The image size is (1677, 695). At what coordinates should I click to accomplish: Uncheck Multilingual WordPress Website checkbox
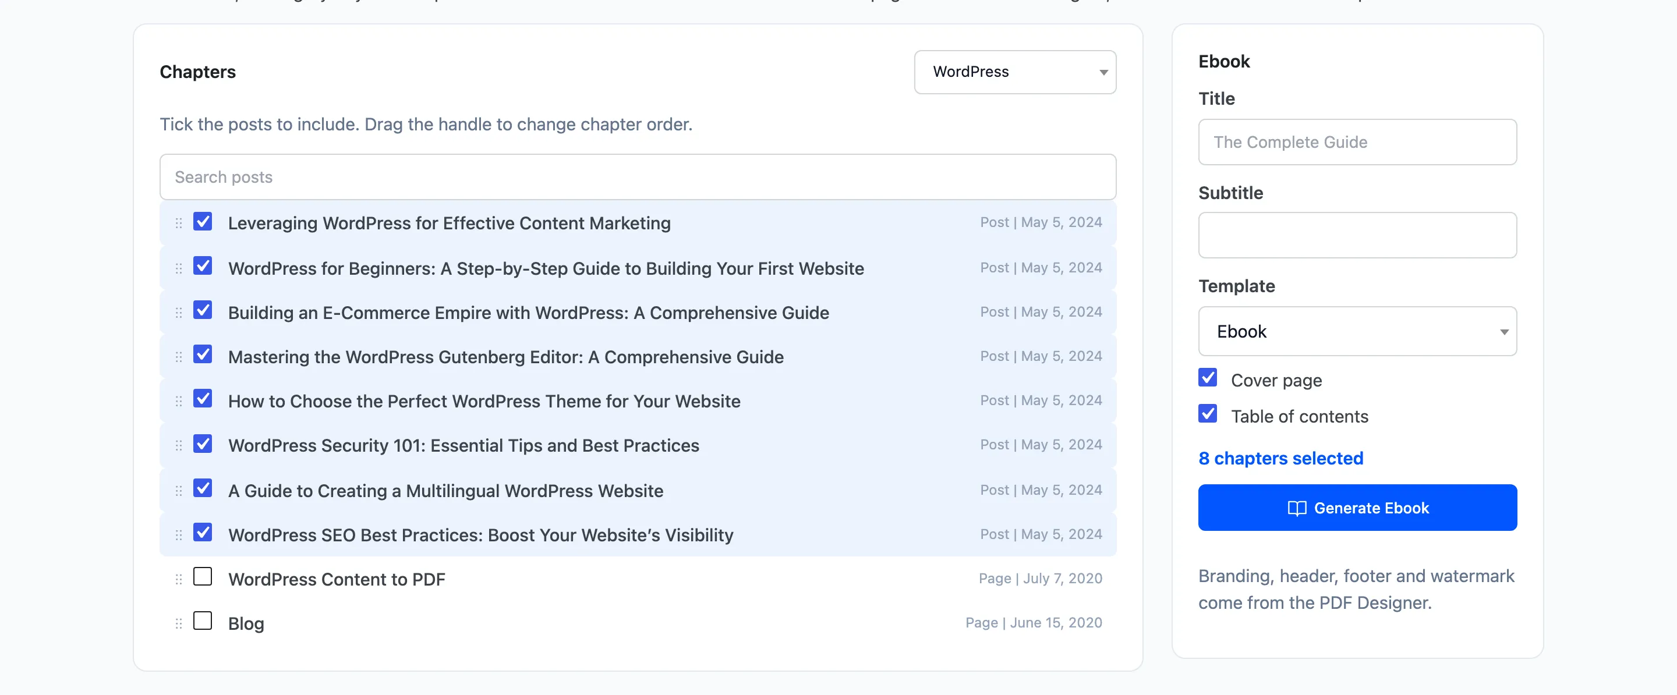coord(203,488)
